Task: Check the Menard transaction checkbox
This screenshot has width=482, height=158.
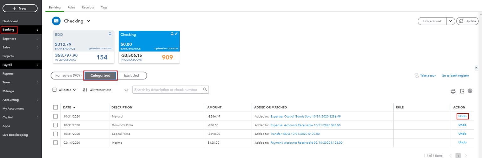Action: pos(56,116)
